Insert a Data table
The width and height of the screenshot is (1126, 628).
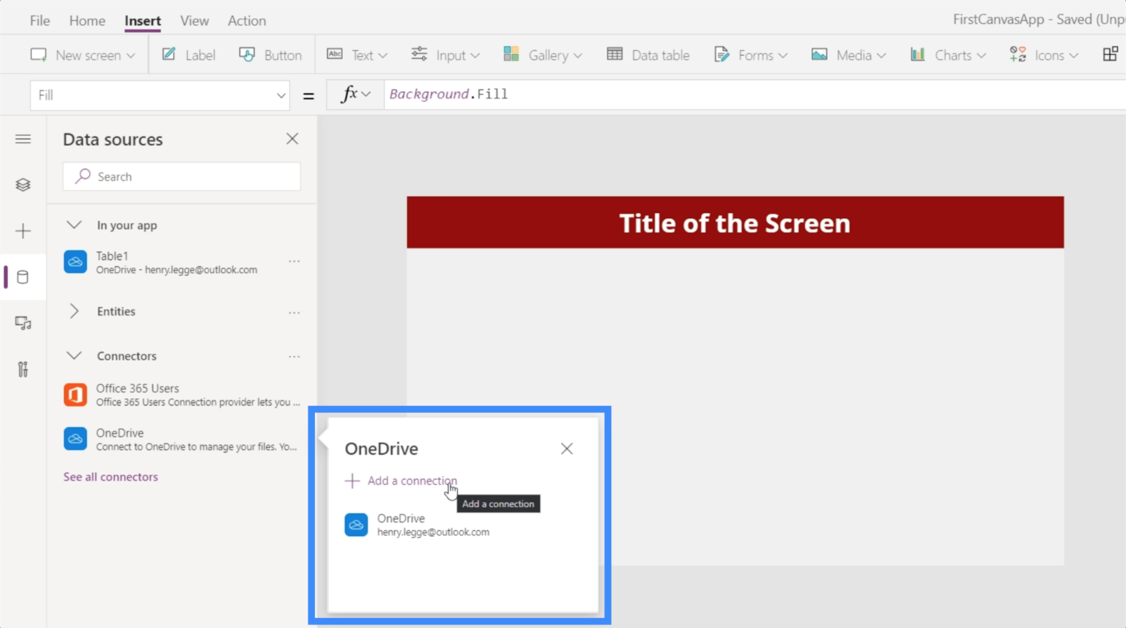coord(648,55)
